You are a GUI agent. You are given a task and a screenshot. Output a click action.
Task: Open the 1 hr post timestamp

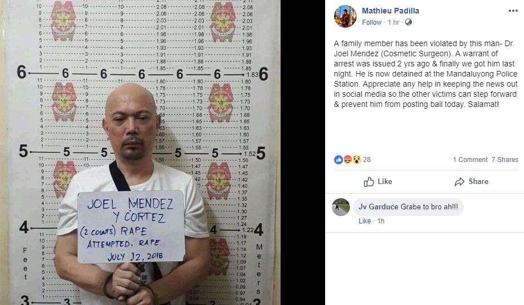393,23
